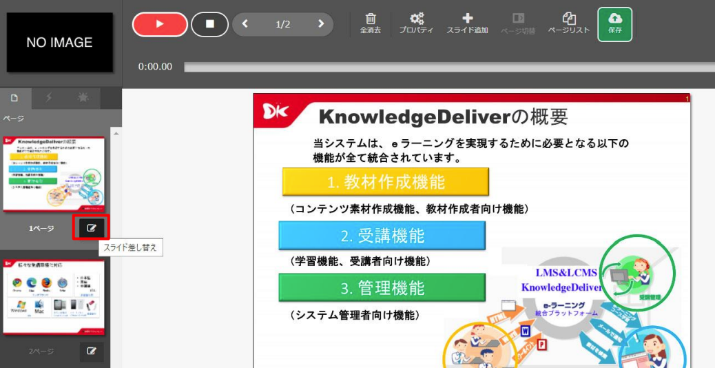Click the ページ panel heading

(13, 119)
